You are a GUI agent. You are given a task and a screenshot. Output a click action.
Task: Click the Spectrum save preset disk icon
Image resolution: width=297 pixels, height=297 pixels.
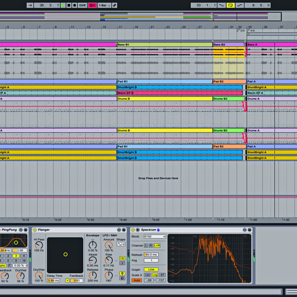(249, 230)
